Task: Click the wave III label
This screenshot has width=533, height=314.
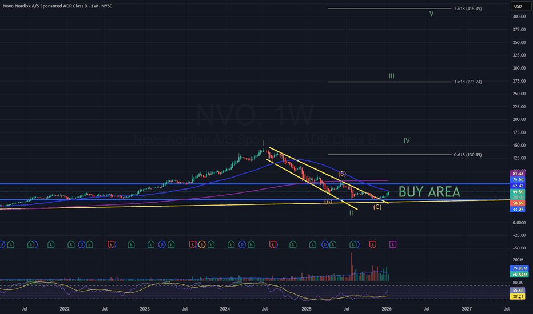Action: point(392,76)
